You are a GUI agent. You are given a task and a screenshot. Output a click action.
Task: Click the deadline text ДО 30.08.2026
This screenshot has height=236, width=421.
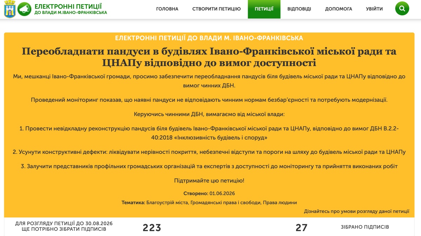94,223
